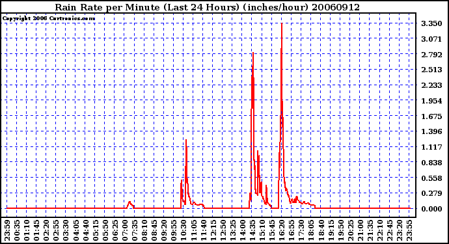This screenshot has height=244, width=449.
Task: Click the 02:55 time label
Action: pyautogui.click(x=56, y=230)
